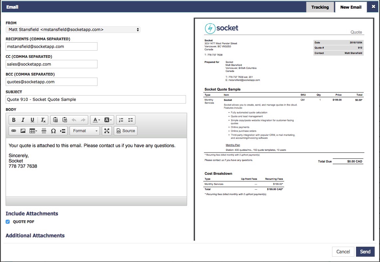
Task: Redo the last undone edit
Action: click(x=83, y=120)
